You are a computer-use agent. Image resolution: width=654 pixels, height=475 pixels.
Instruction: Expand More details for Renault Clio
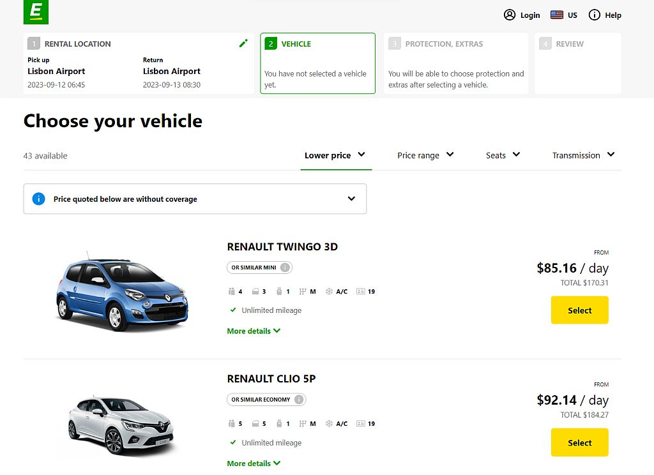[254, 464]
